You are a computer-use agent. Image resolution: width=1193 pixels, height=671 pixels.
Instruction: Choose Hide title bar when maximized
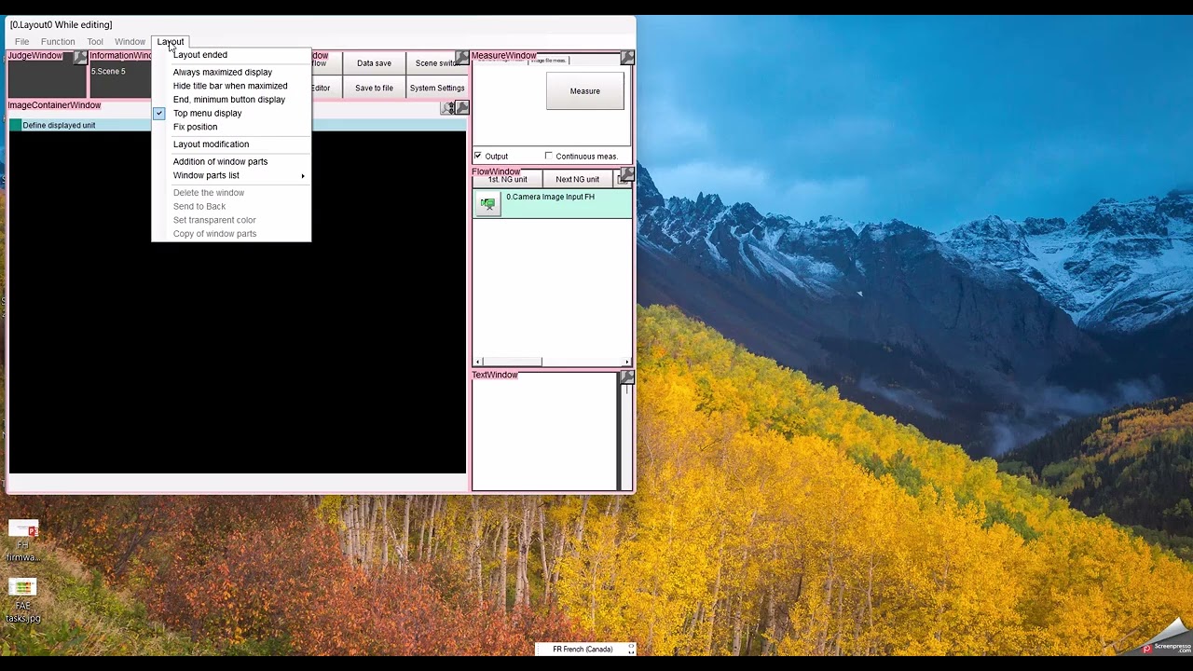230,86
